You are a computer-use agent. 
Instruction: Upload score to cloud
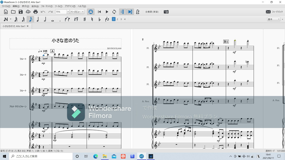(x=28, y=12)
